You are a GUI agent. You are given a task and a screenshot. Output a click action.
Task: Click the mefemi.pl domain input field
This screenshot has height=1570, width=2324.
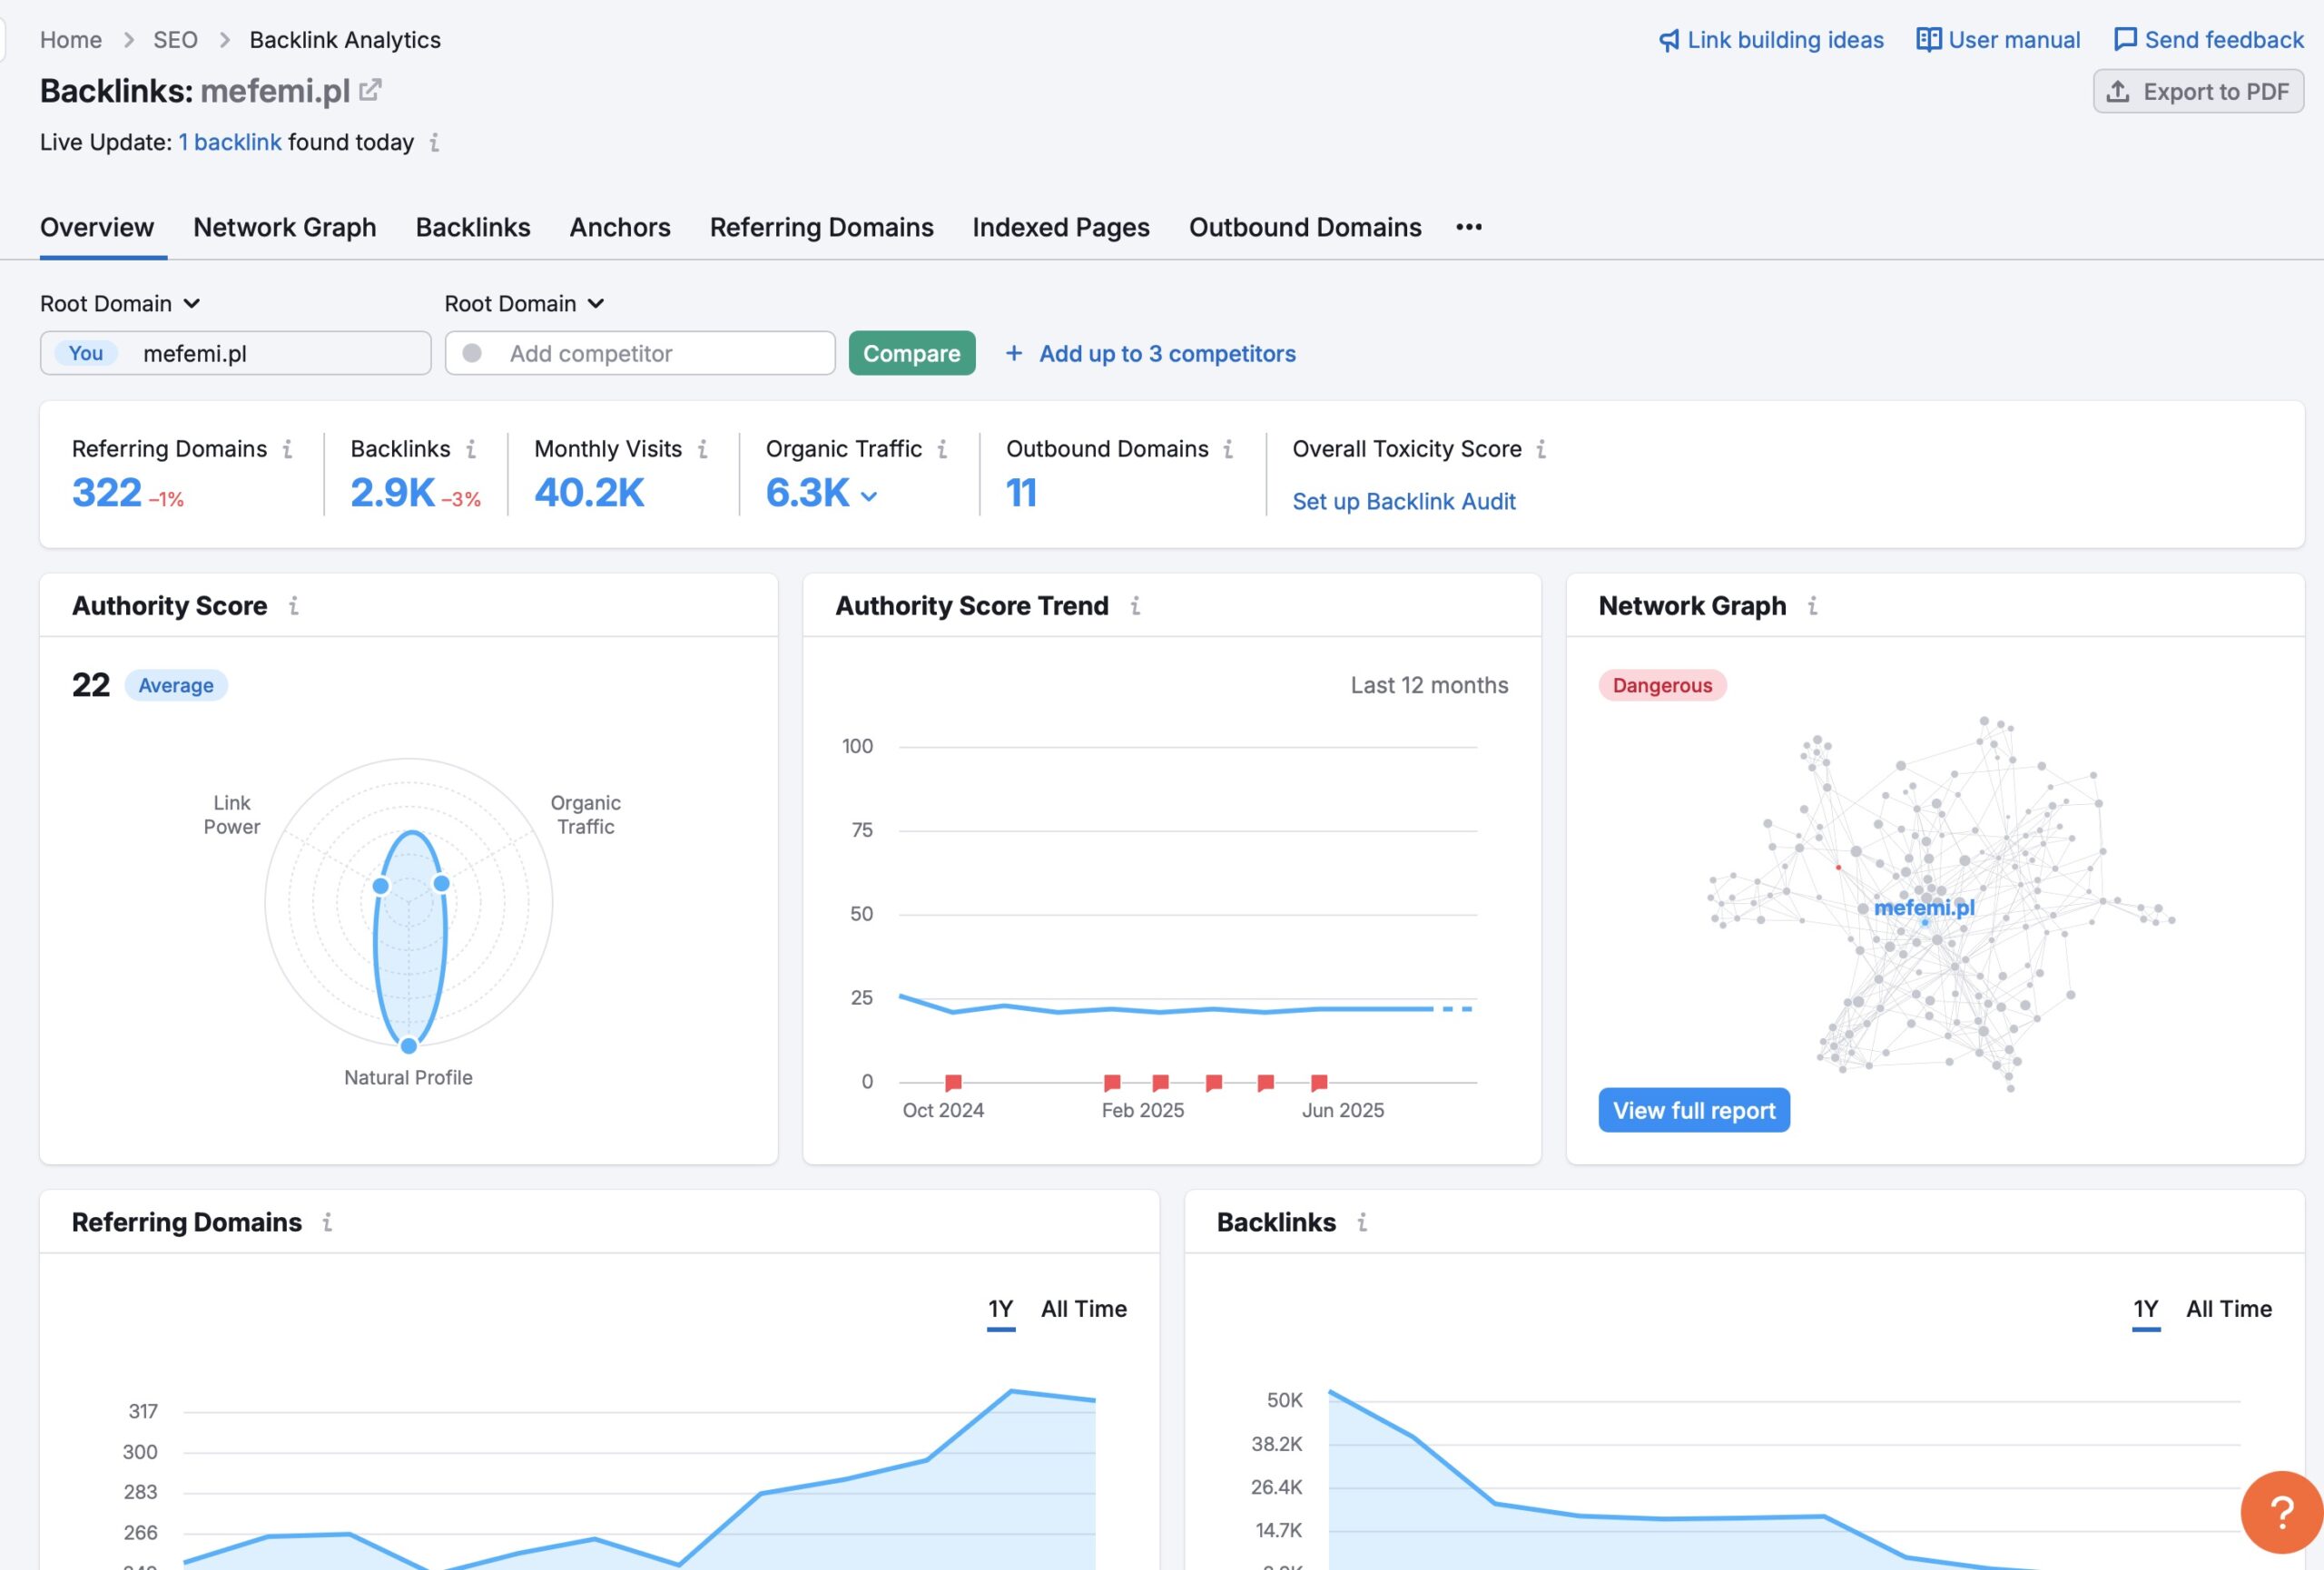pos(236,353)
